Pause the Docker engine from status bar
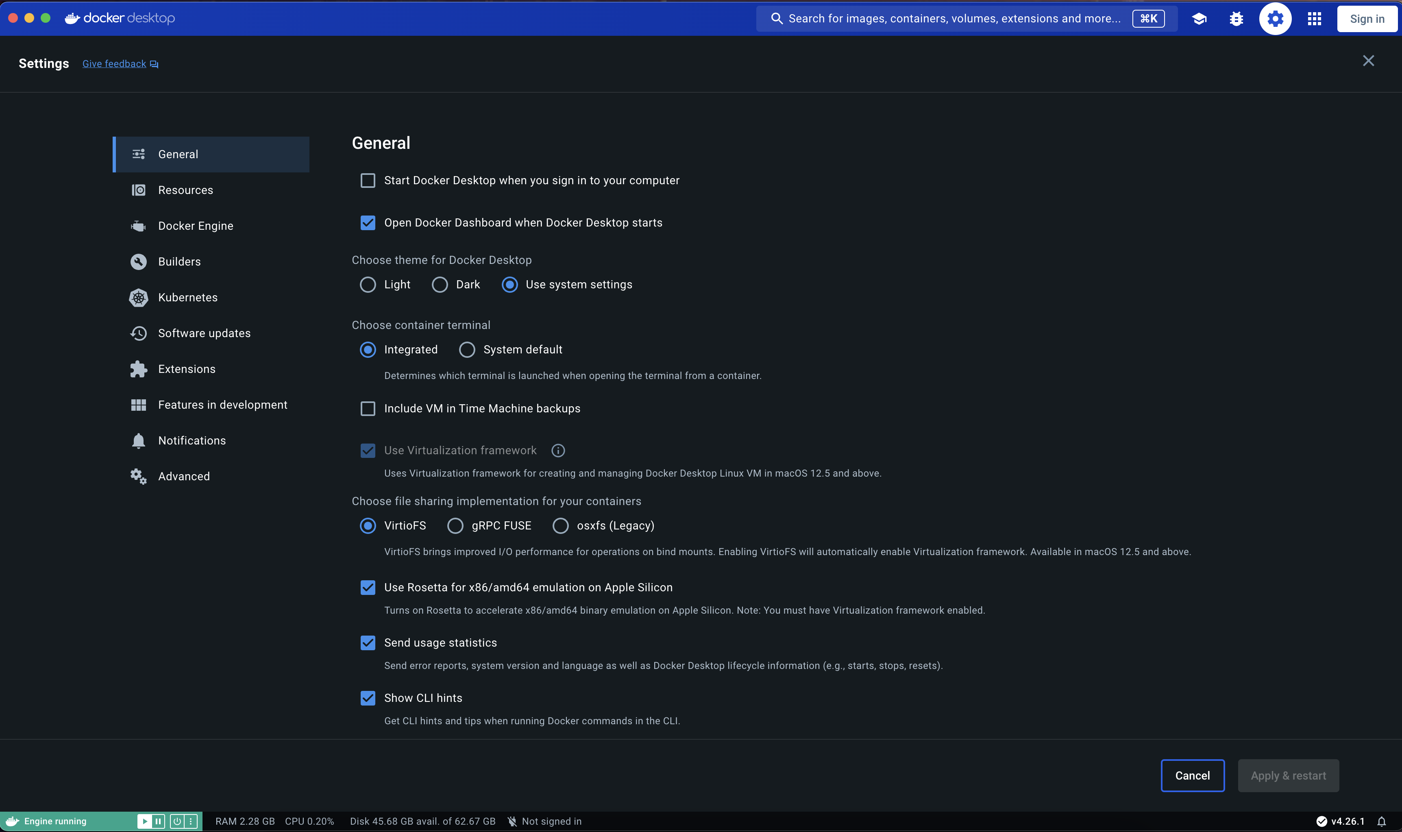The image size is (1402, 832). [x=159, y=821]
